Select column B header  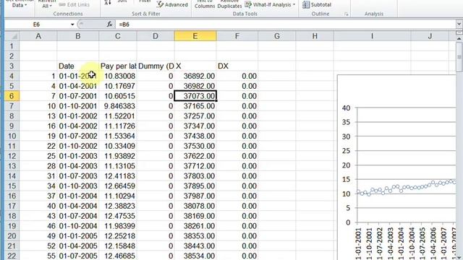[x=77, y=36]
